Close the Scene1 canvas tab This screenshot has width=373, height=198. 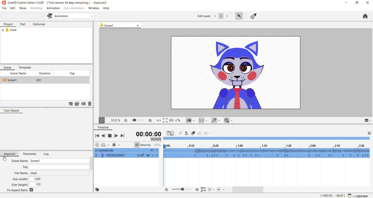pos(138,26)
